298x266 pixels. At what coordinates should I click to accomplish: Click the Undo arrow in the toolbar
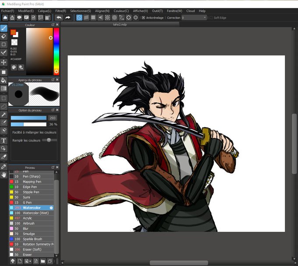[59, 17]
